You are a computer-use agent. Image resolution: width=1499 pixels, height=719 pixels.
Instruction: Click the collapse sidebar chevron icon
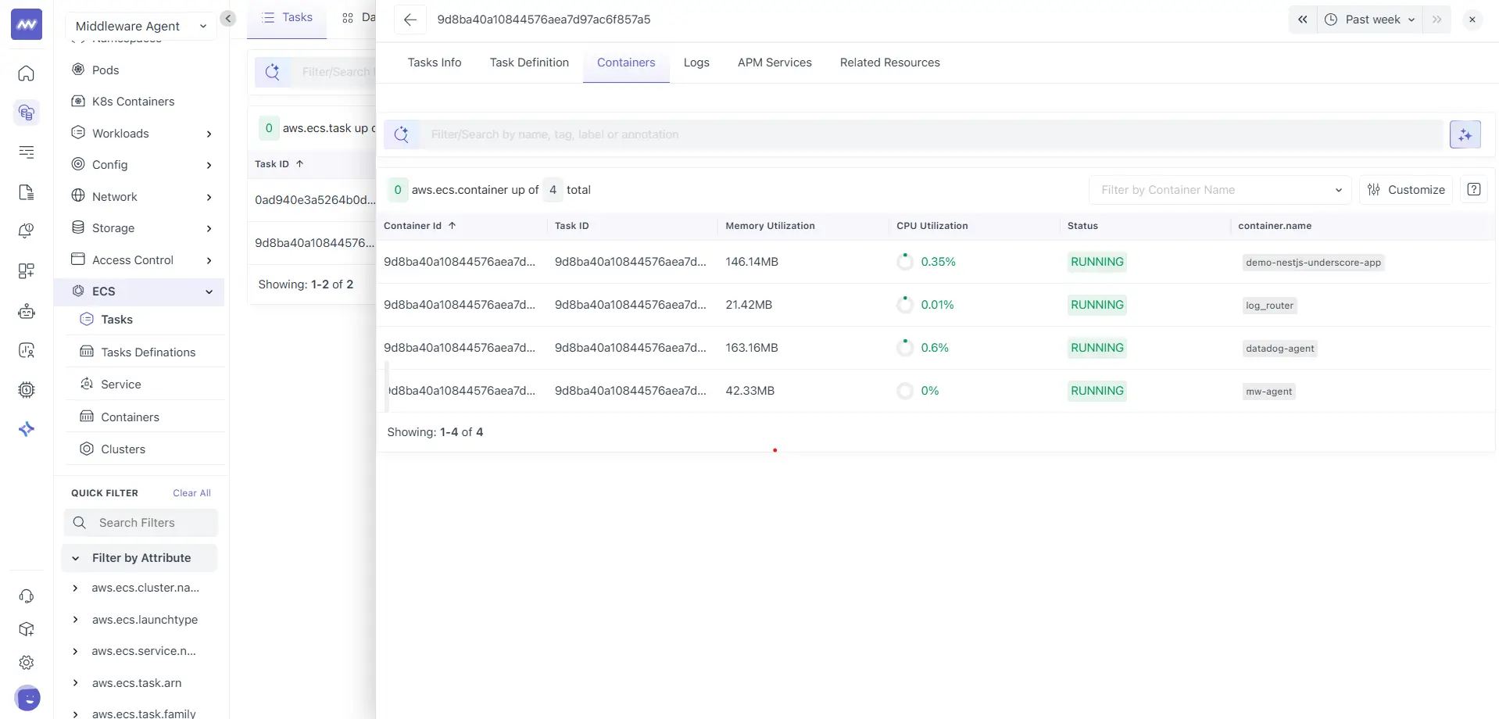[227, 19]
